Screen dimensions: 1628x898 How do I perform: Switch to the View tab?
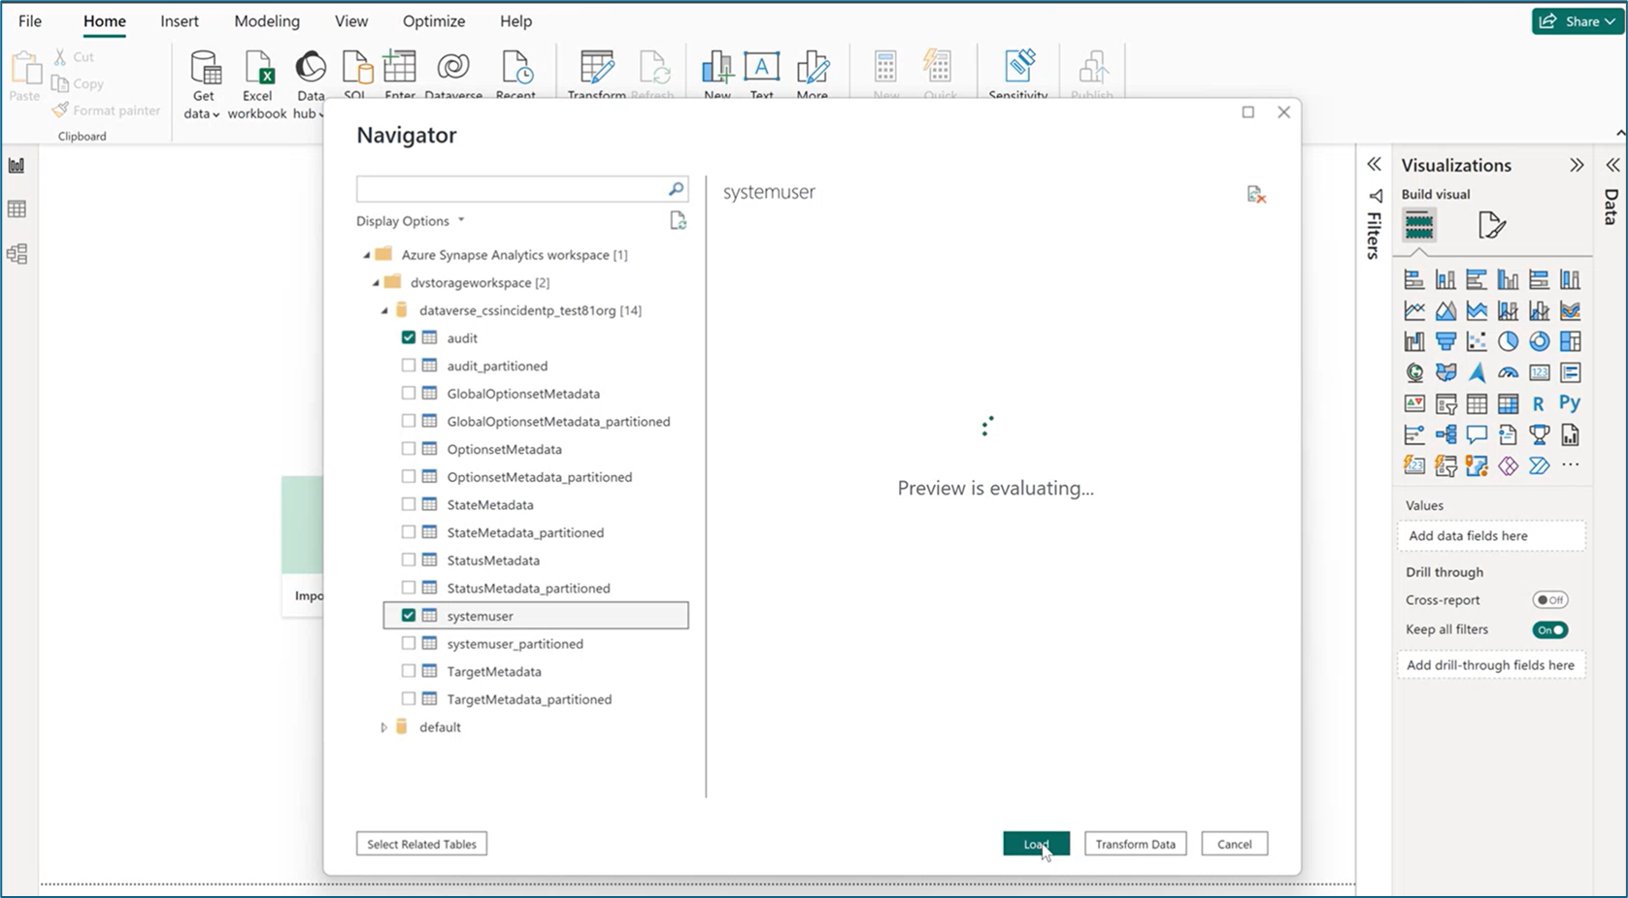351,21
